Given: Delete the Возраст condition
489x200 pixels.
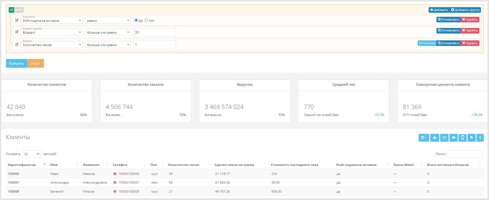Looking at the screenshot, I should point(470,30).
